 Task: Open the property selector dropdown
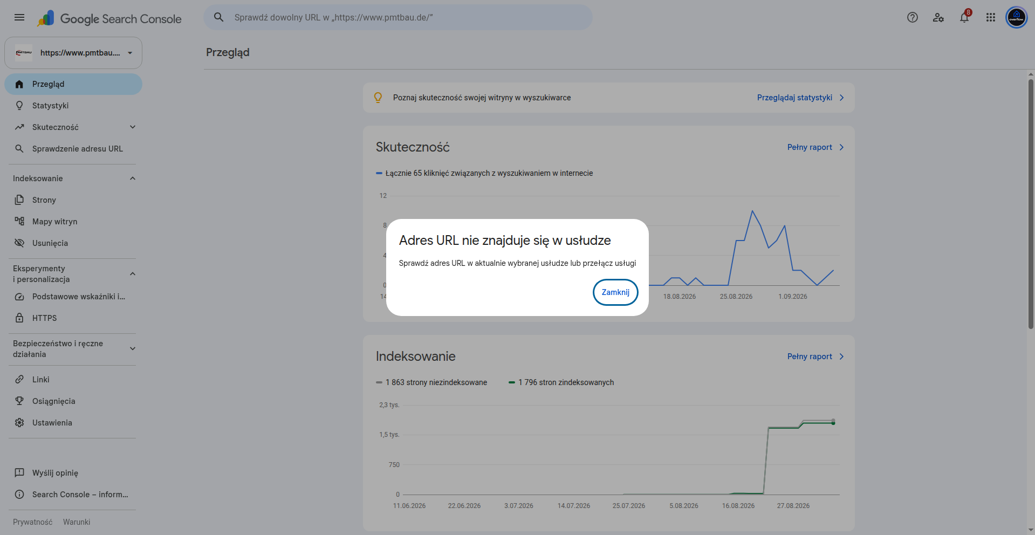coord(73,53)
